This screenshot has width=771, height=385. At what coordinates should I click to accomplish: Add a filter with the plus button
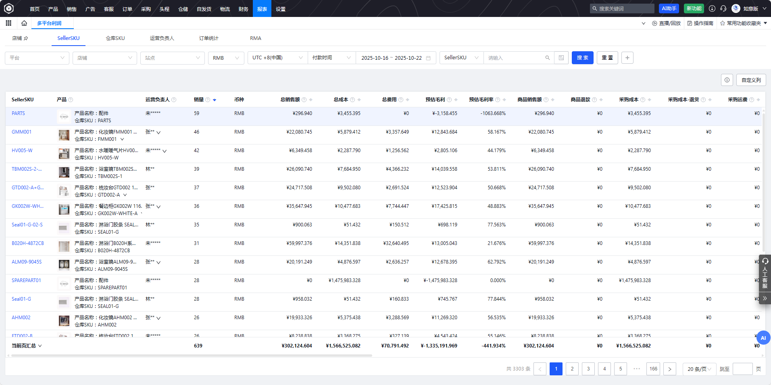627,58
